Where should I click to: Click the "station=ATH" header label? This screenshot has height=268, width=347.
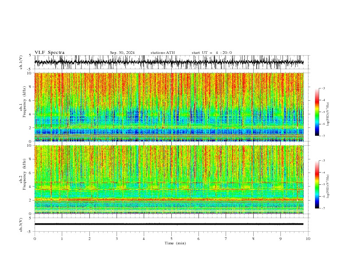163,53
